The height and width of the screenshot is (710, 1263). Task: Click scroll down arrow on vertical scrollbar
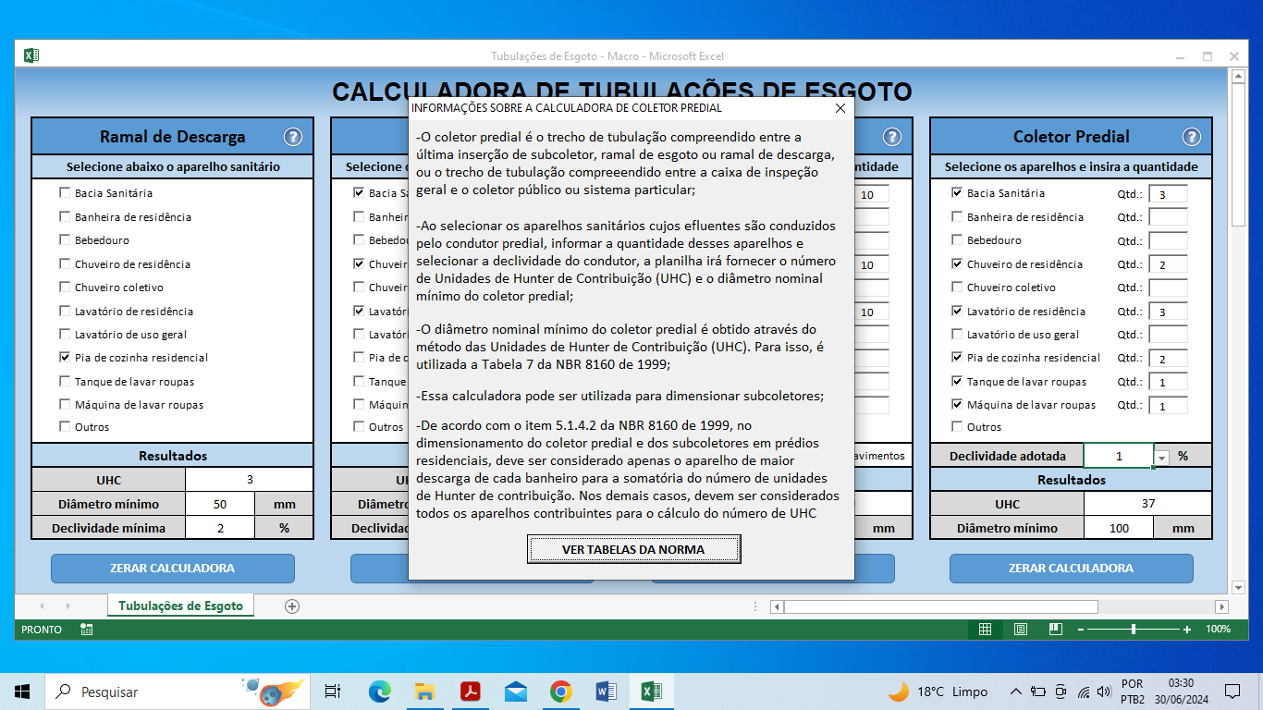coord(1239,587)
